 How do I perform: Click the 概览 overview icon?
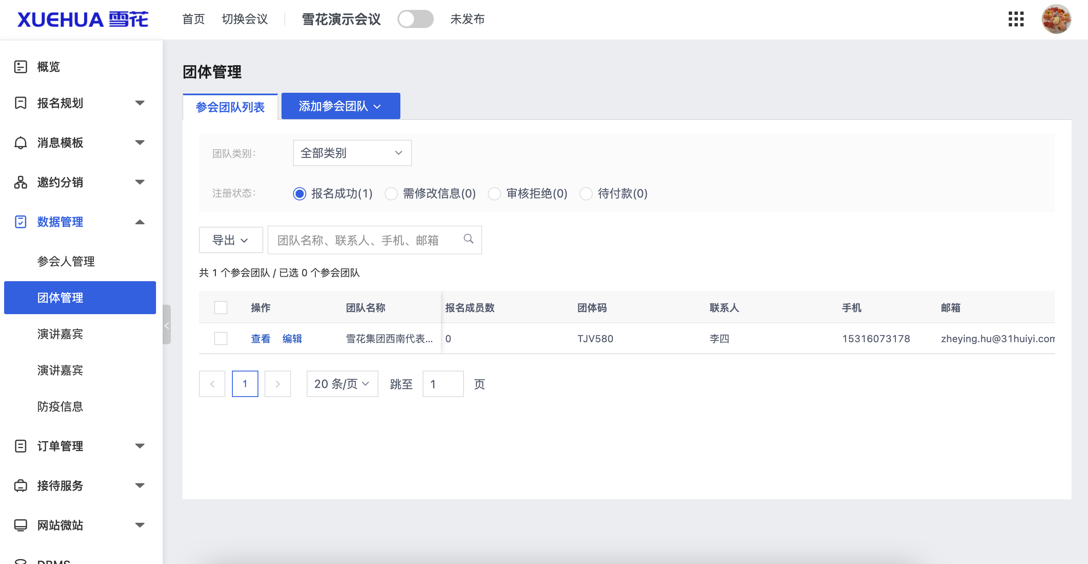pos(21,67)
